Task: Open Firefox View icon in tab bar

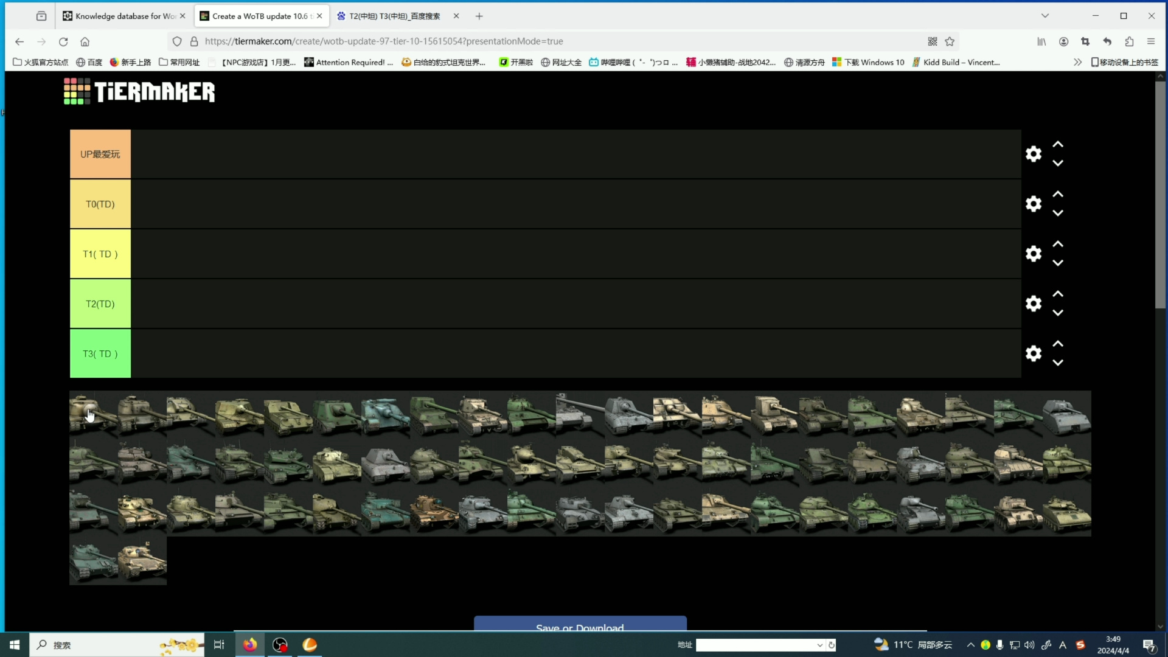Action: 41,16
